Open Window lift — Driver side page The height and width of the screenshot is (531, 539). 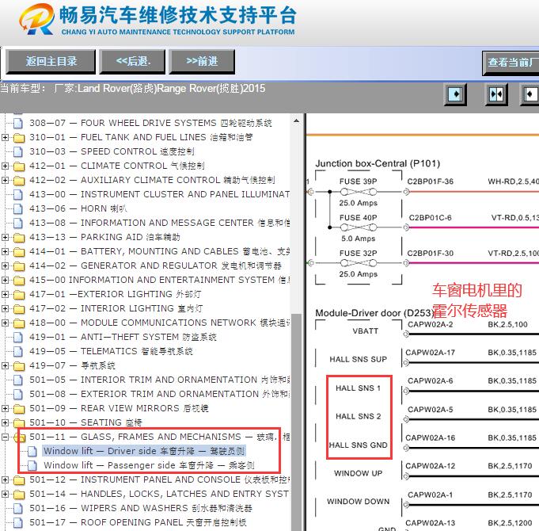(144, 451)
